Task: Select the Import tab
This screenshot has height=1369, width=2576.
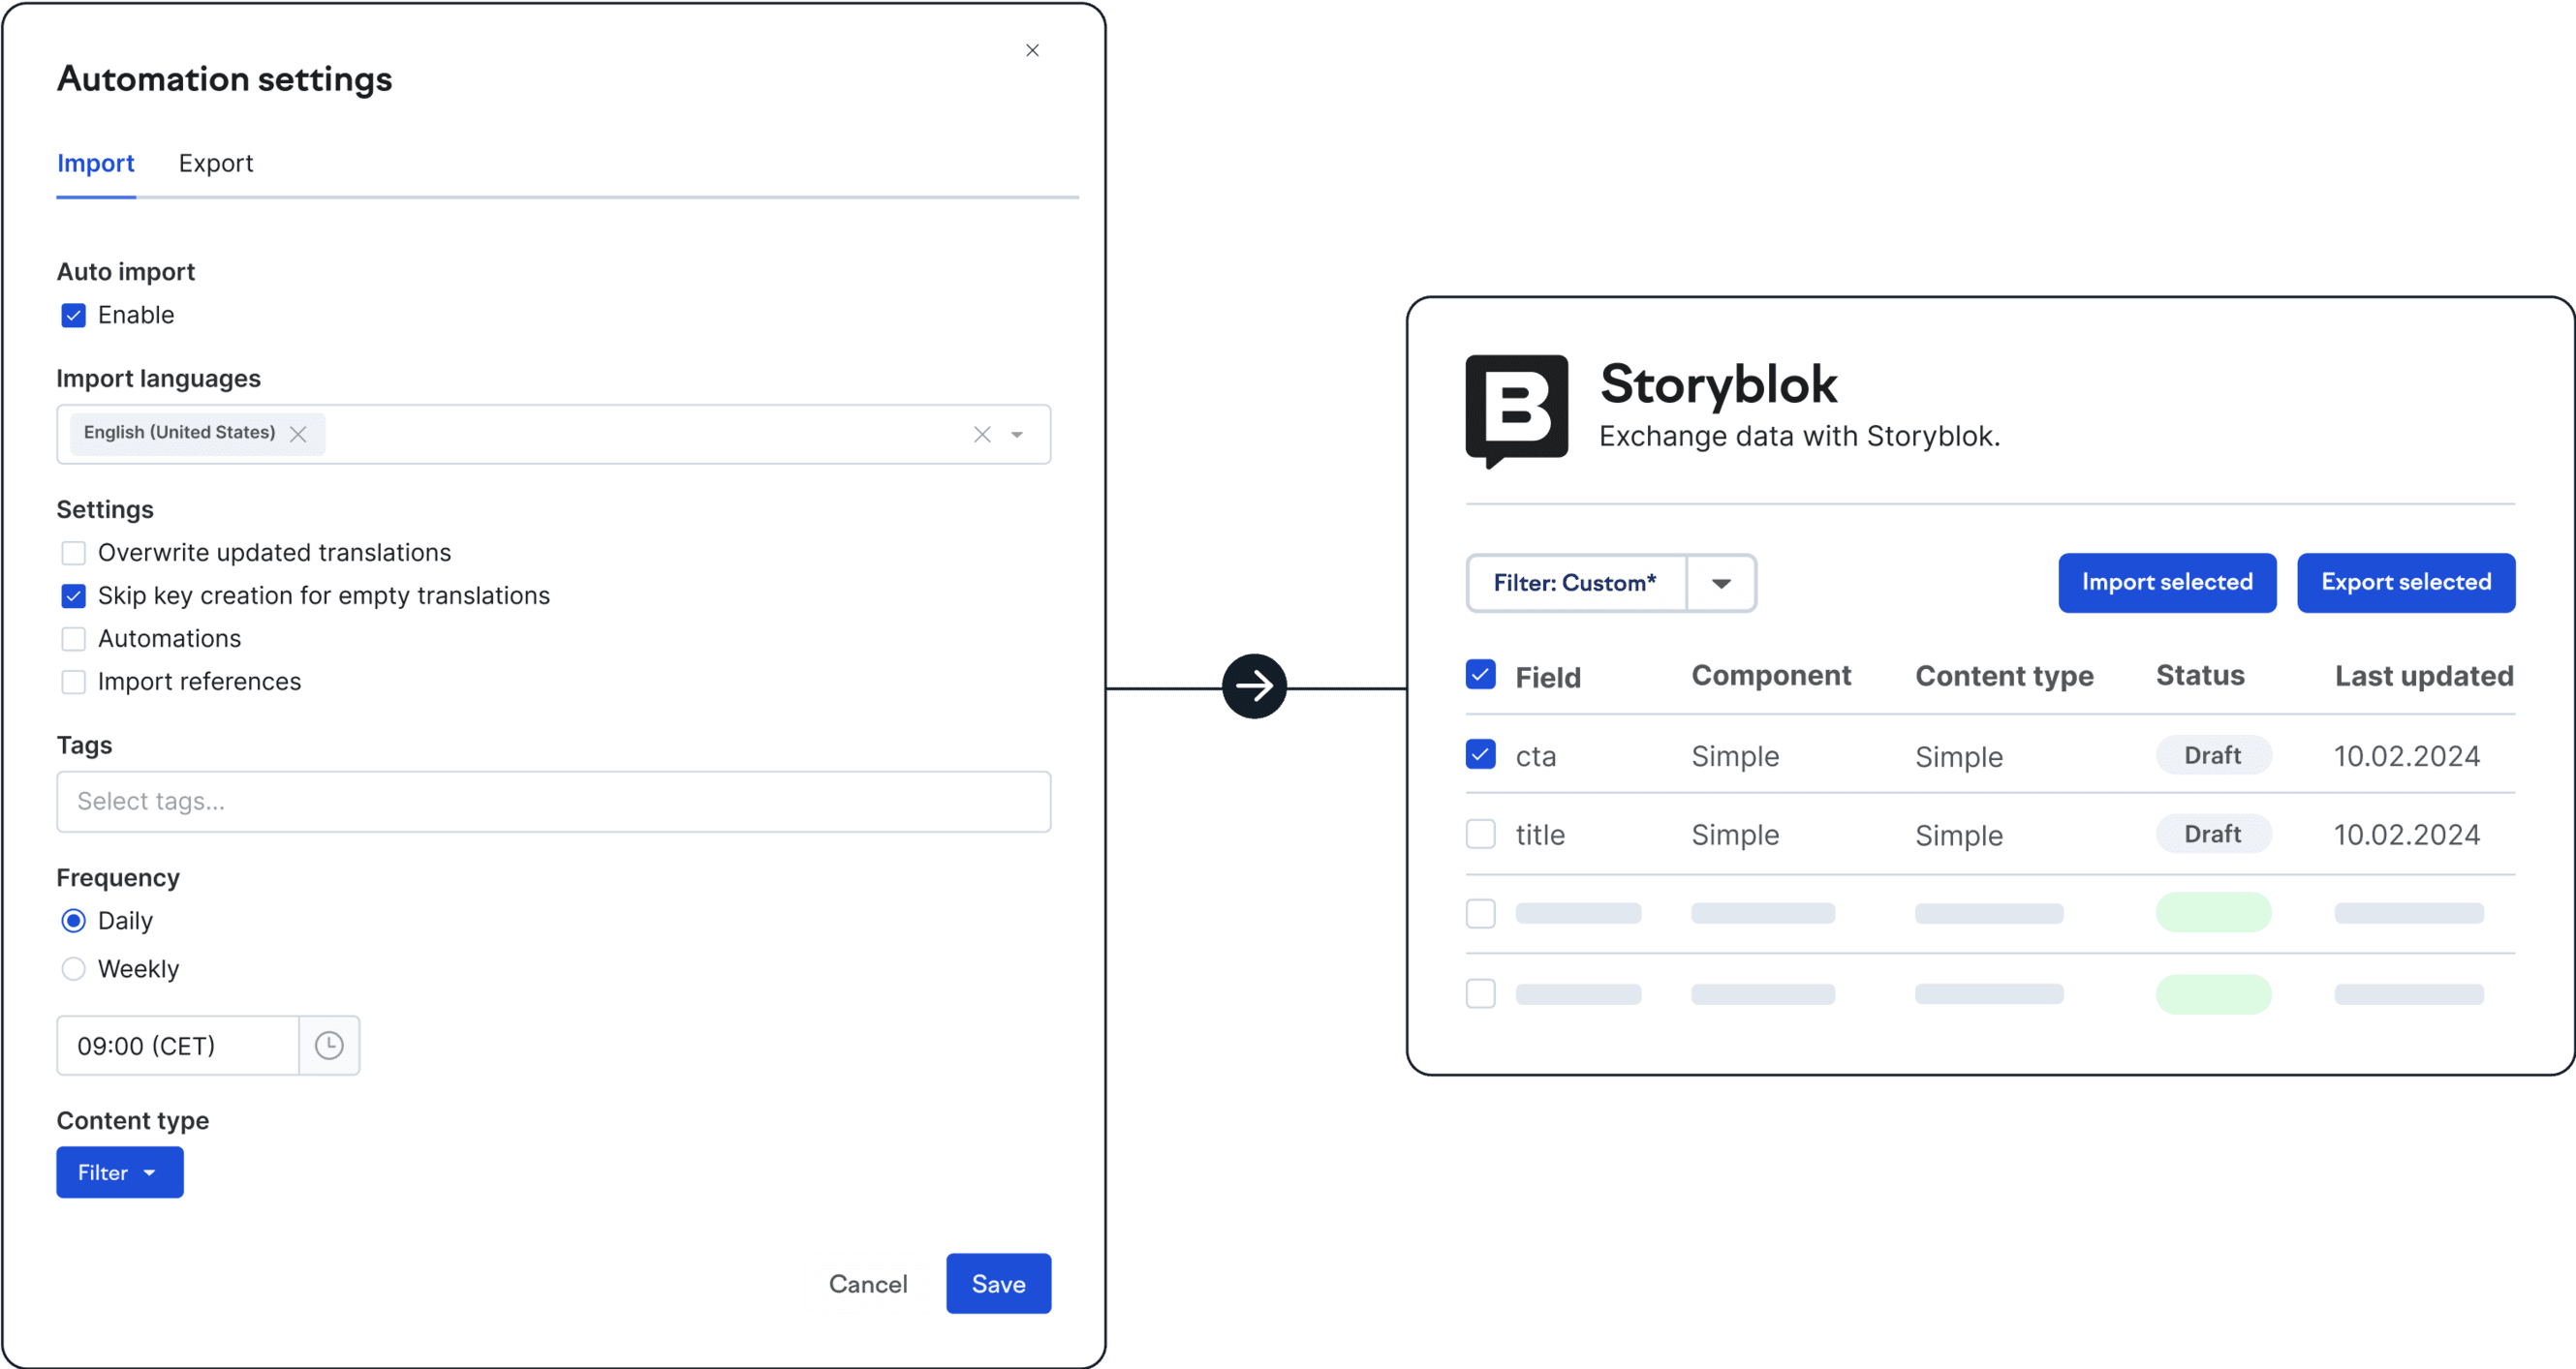Action: (95, 163)
